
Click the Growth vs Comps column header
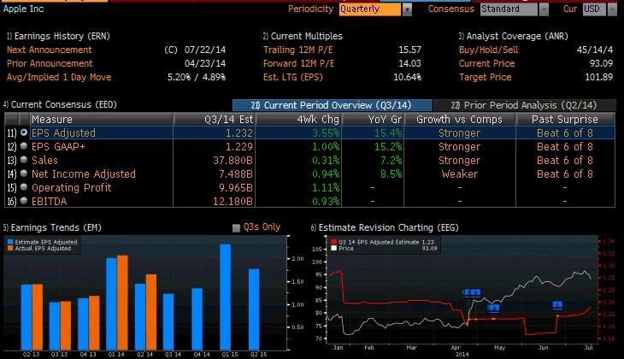pyautogui.click(x=460, y=120)
